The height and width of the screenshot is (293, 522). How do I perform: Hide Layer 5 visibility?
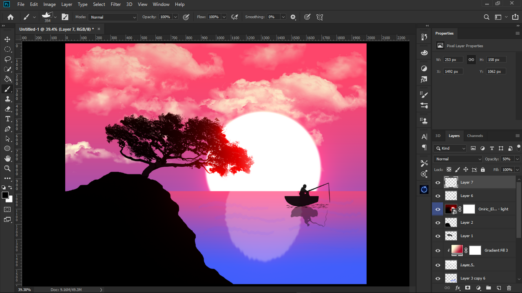[x=438, y=265]
